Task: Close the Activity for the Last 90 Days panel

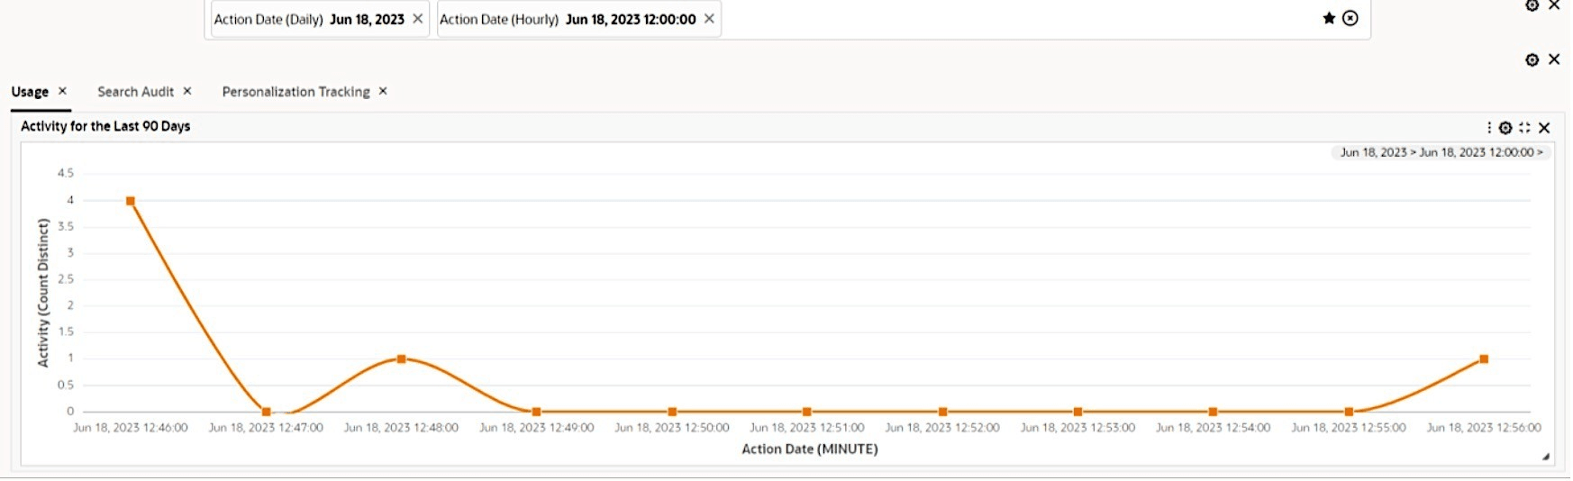Action: [x=1544, y=128]
